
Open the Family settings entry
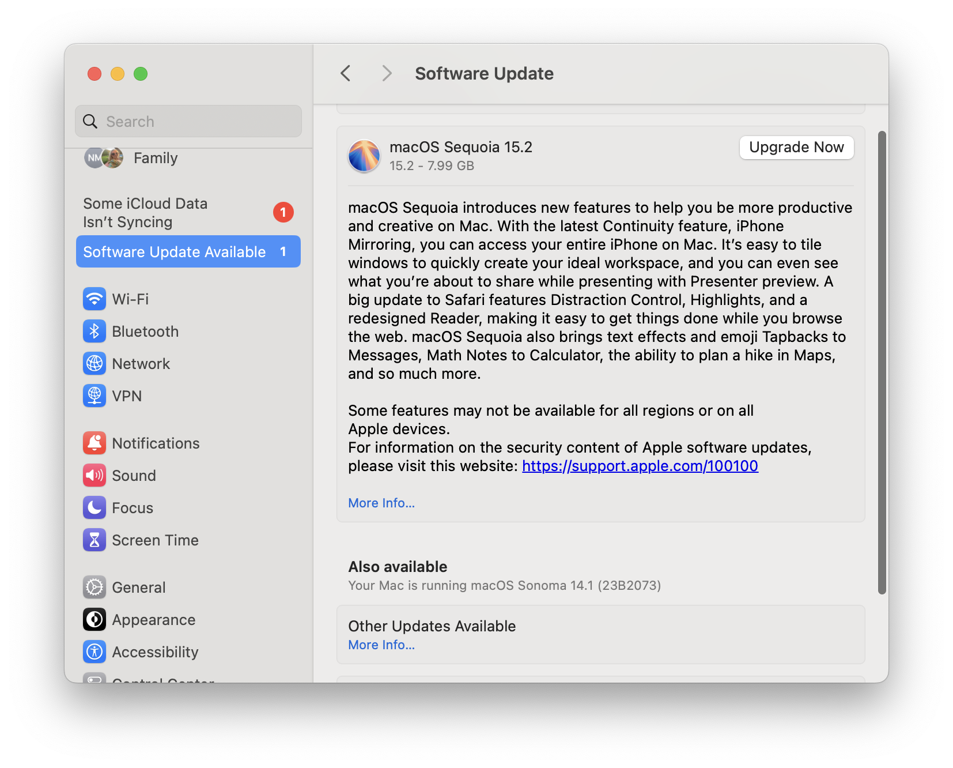tap(155, 158)
